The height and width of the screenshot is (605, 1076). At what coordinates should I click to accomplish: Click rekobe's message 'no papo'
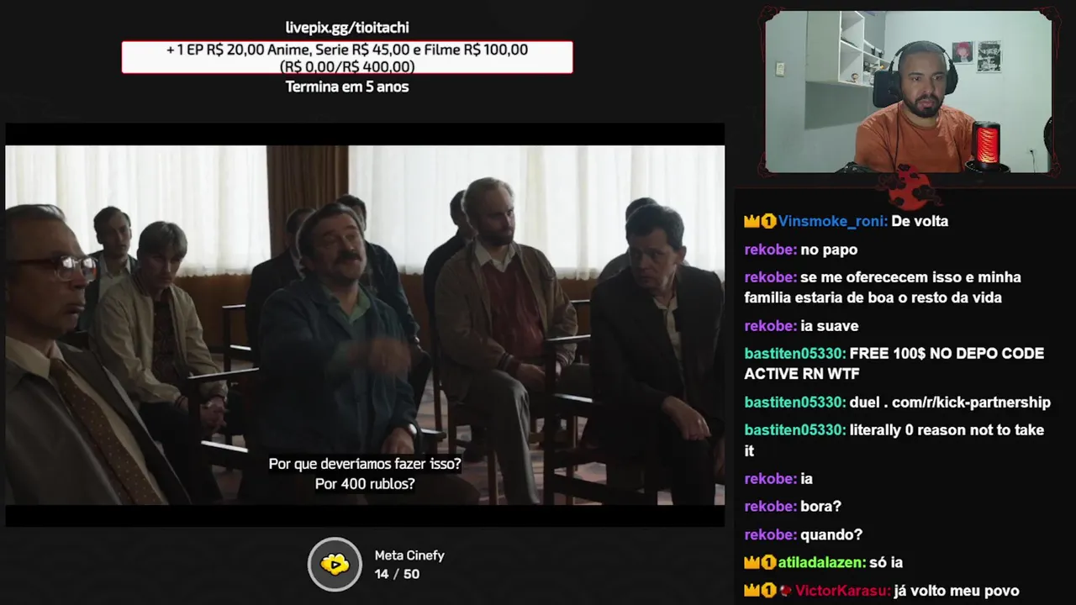coord(829,250)
